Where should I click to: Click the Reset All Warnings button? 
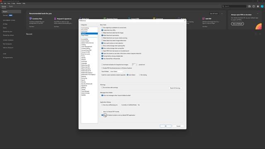(175, 88)
